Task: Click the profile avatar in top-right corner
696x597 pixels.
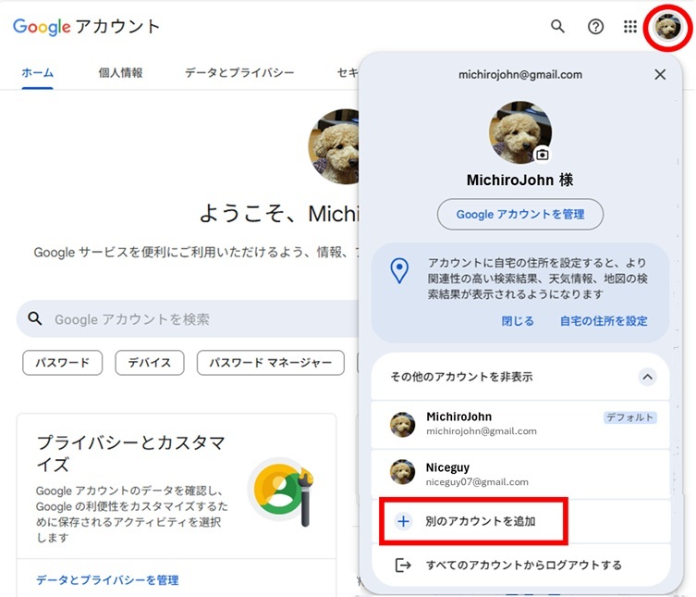Action: tap(667, 28)
